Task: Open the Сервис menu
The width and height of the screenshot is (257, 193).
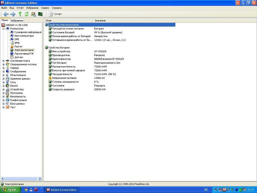Action: tap(45, 7)
